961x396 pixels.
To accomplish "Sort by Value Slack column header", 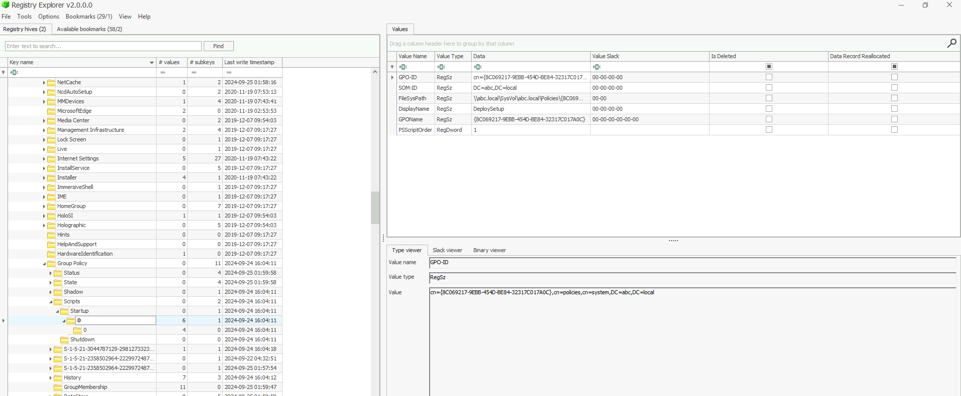I will [x=649, y=56].
